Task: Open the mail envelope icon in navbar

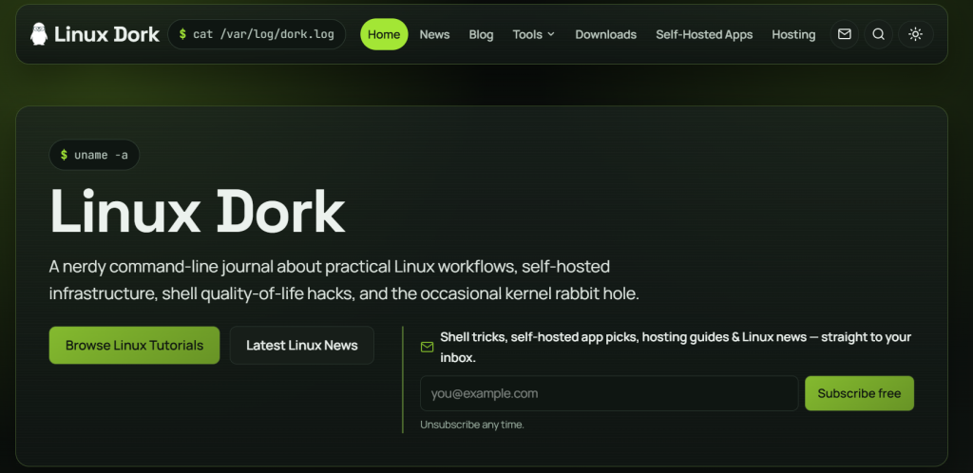Action: [x=845, y=34]
